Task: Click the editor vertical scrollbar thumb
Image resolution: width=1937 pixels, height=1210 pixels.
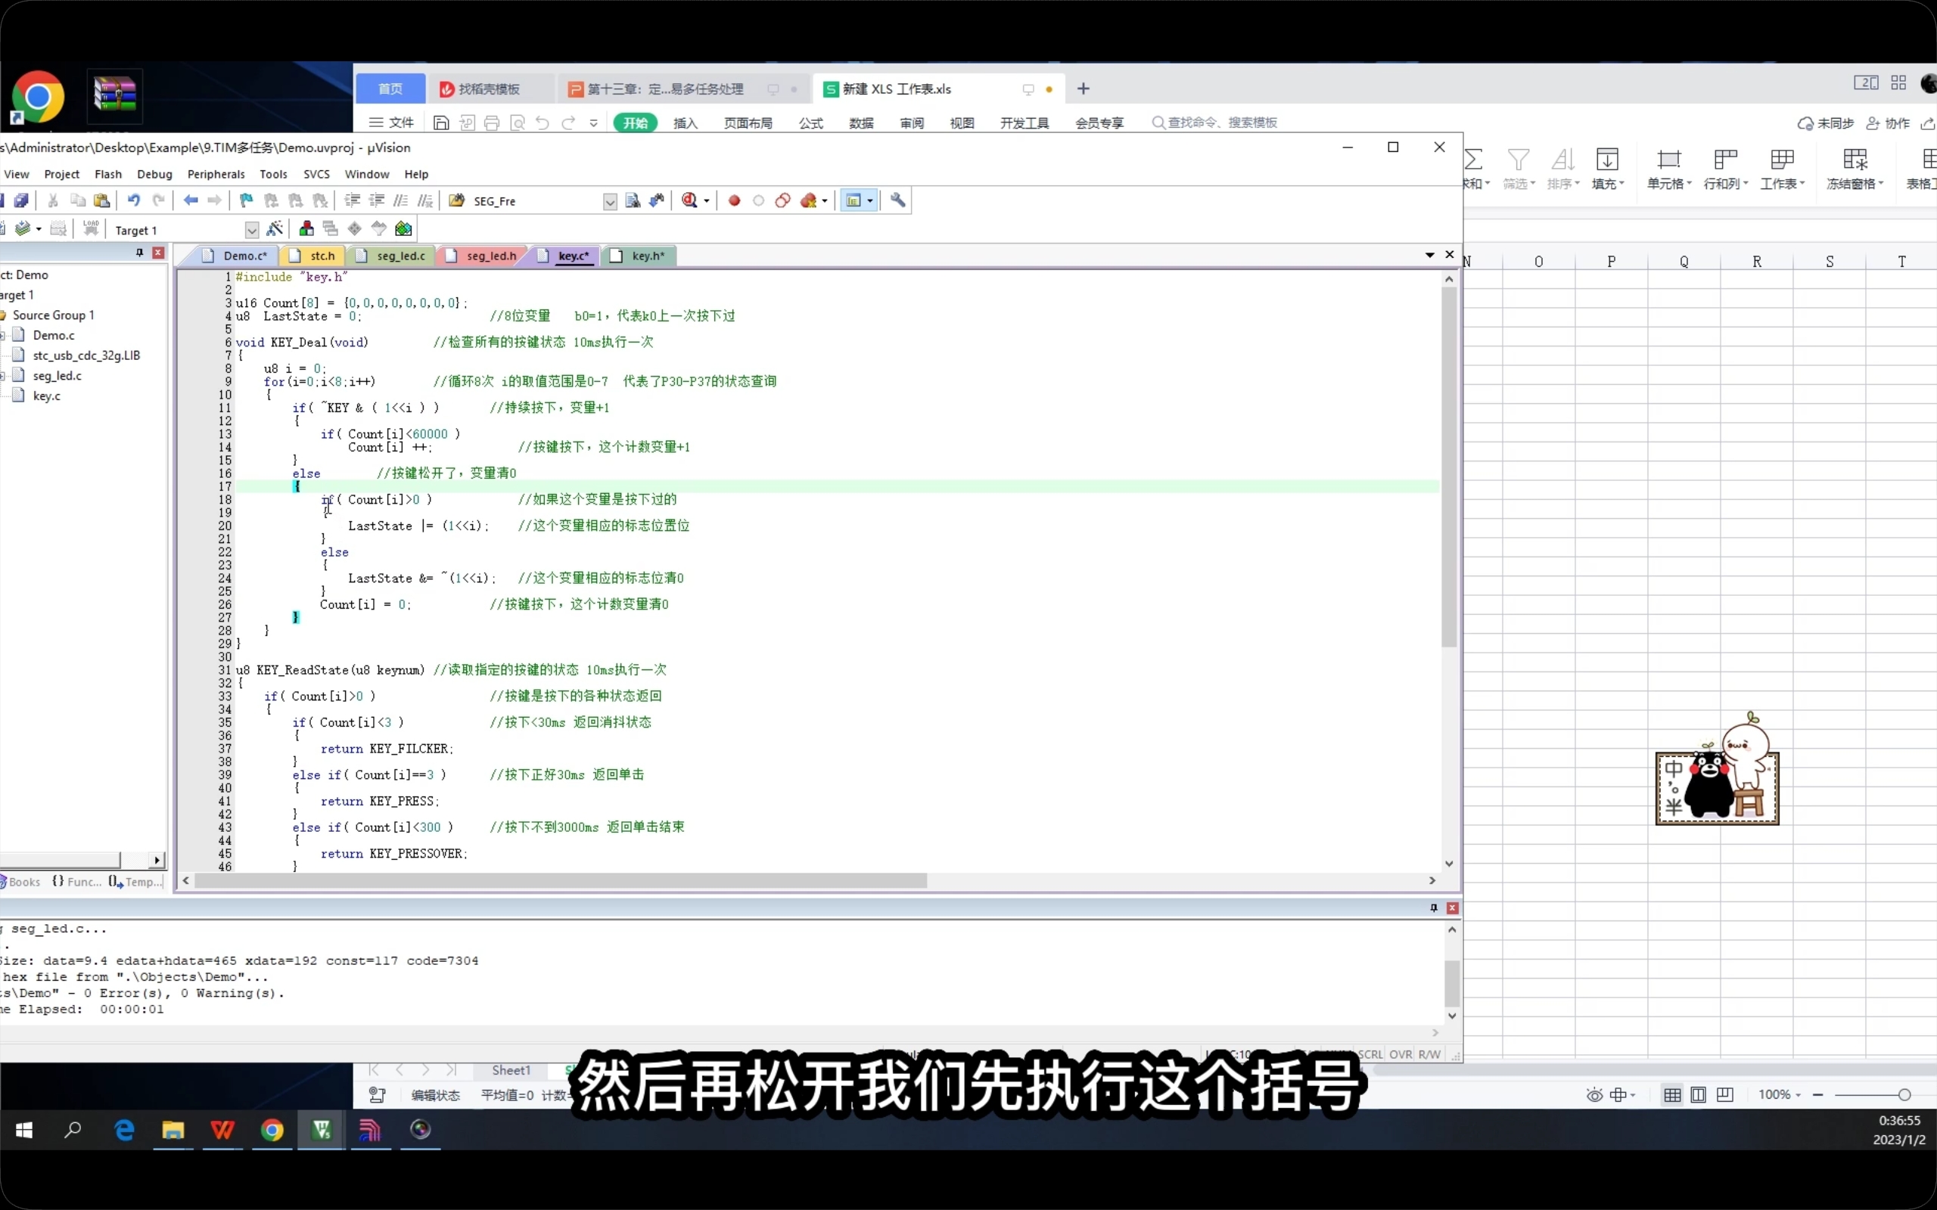Action: tap(1449, 467)
